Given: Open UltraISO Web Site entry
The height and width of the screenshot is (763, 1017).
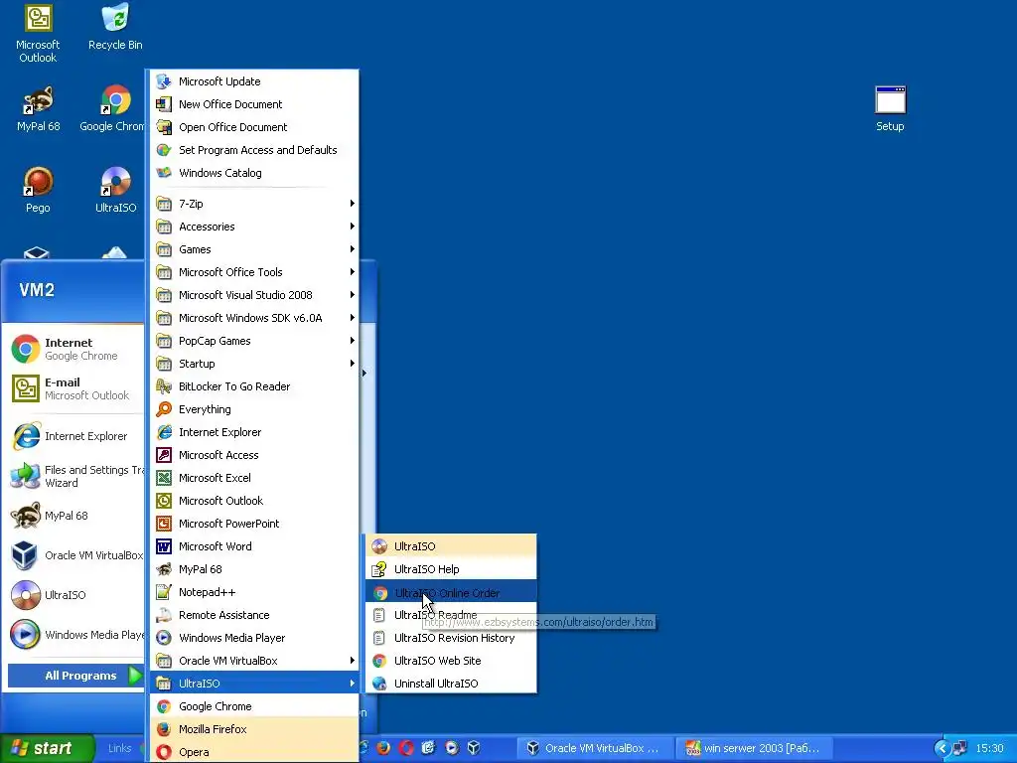Looking at the screenshot, I should tap(452, 661).
